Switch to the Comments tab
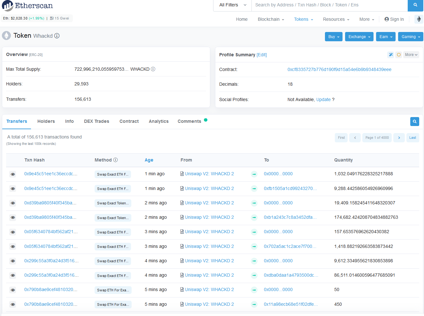Screen dimensions: 424x316 coord(189,121)
